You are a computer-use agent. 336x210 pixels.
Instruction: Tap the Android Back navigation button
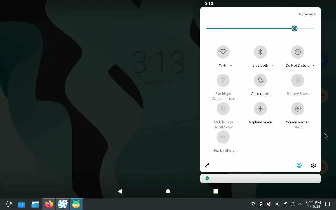[120, 191]
